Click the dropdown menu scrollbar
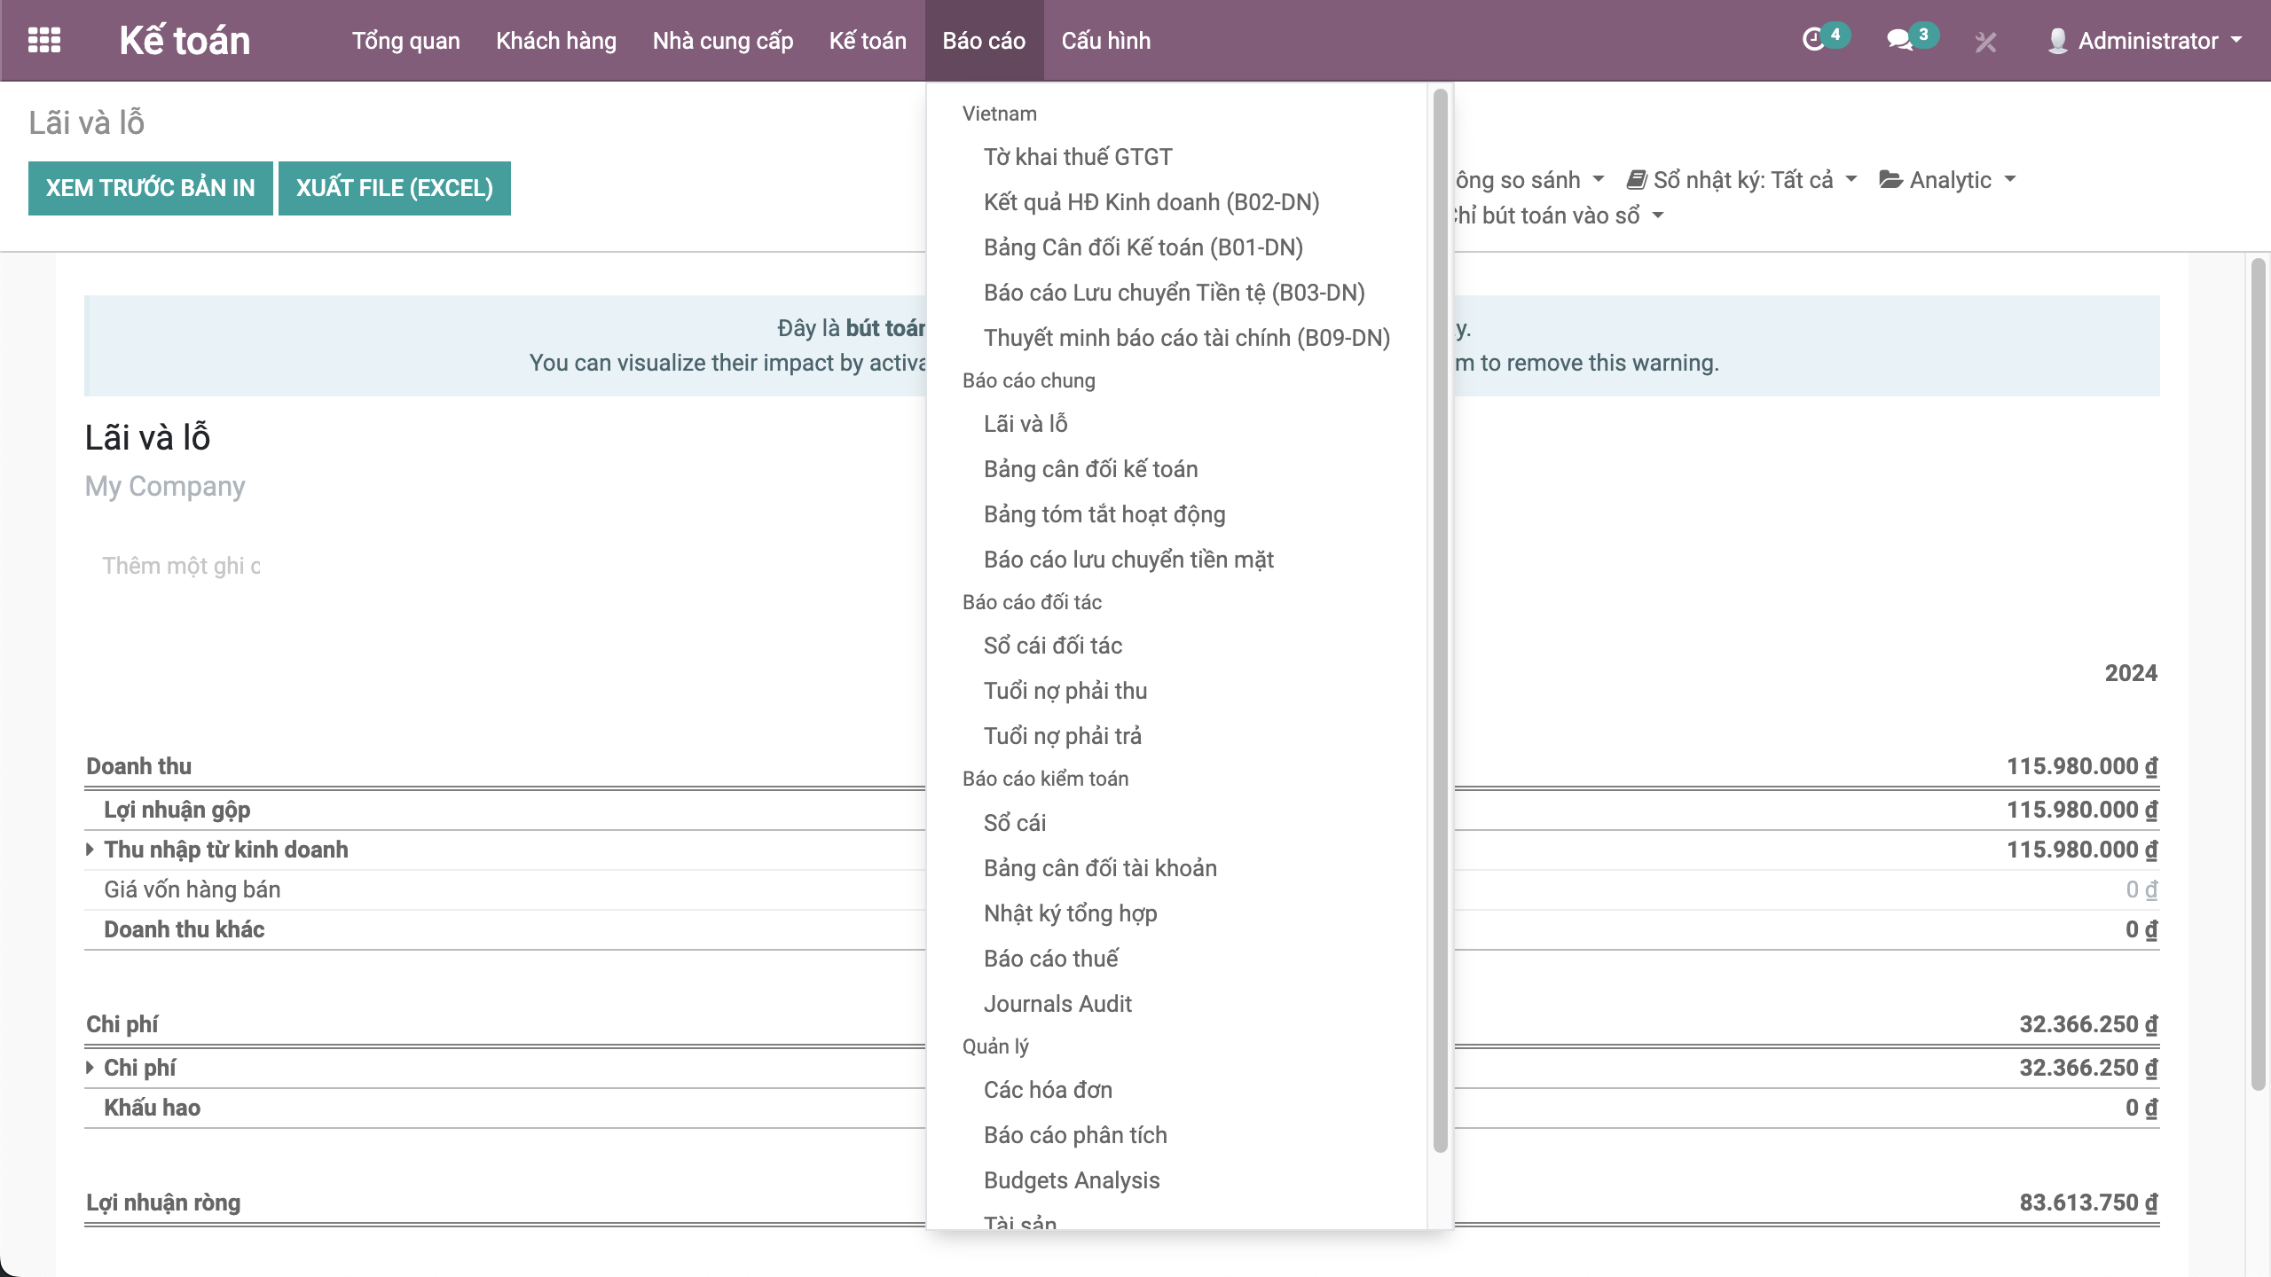2271x1277 pixels. (1440, 621)
